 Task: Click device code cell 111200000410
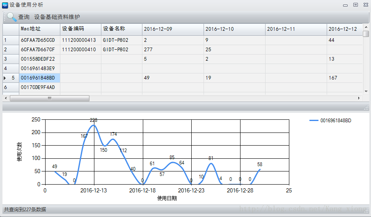(x=80, y=50)
